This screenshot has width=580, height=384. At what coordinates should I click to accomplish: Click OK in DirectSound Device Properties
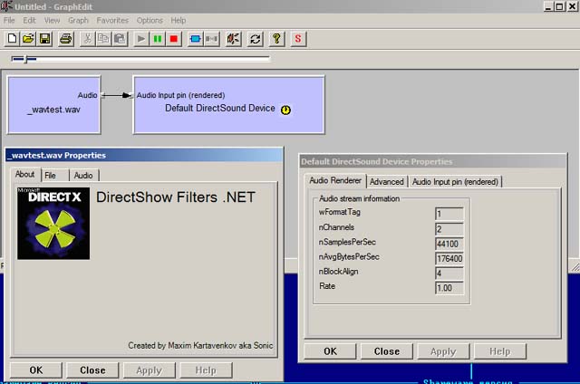[330, 351]
